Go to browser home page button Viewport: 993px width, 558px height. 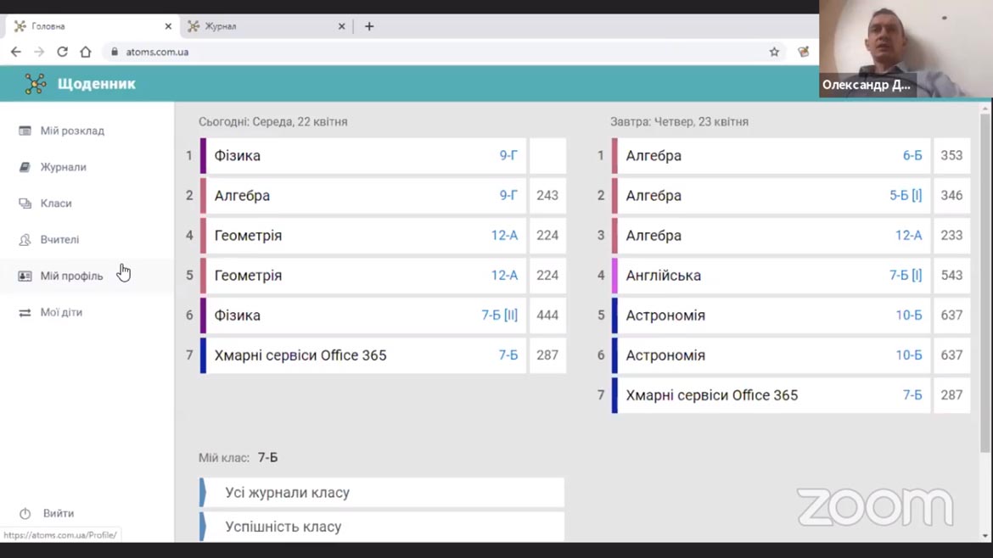(85, 52)
